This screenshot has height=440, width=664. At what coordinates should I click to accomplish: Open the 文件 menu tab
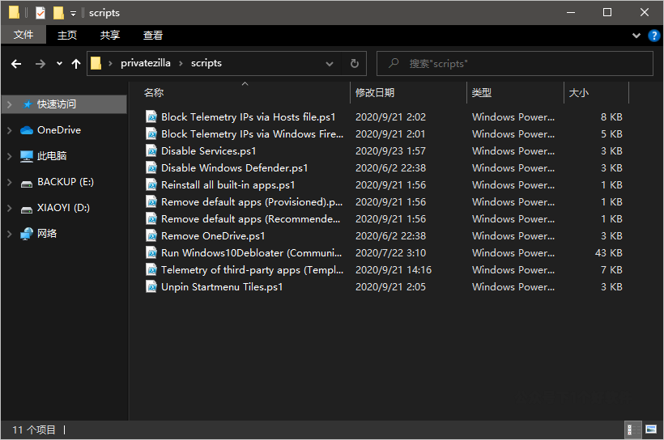tap(23, 36)
